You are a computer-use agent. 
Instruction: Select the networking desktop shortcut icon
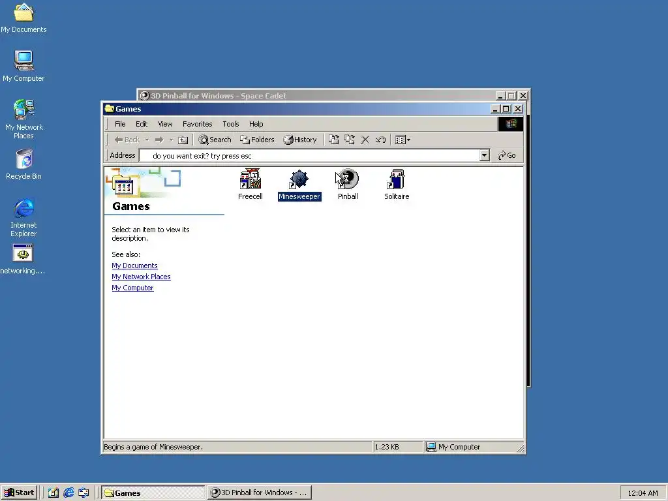pos(23,259)
